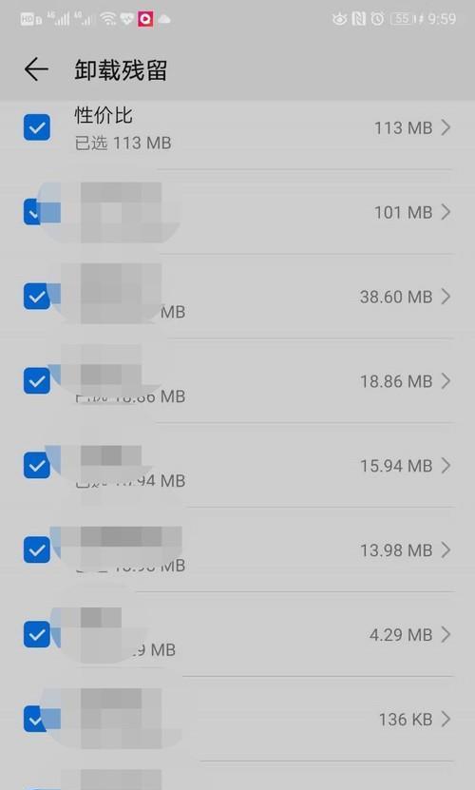Open chevron next to 15.94 MB
The height and width of the screenshot is (790, 475).
coord(446,466)
